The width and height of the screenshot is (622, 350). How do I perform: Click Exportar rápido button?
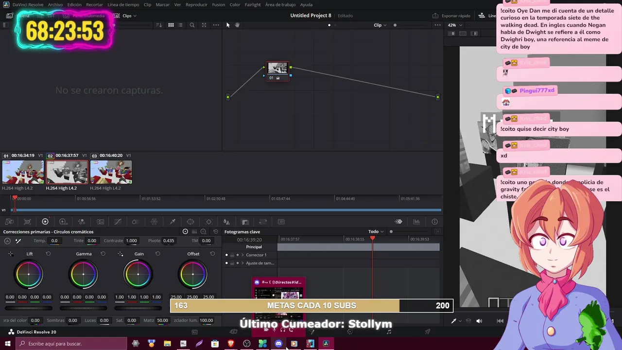click(451, 16)
